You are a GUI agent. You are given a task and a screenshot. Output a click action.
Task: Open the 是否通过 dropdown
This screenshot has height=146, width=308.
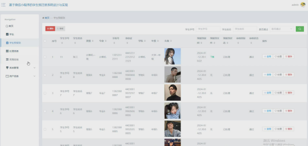282,29
